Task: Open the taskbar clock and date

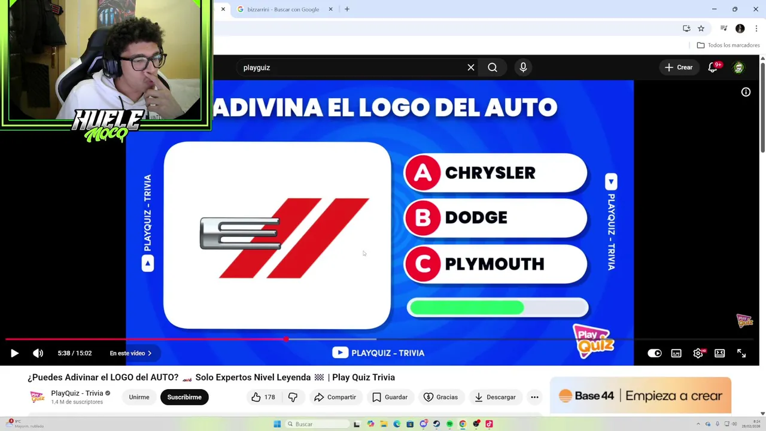Action: pos(751,424)
